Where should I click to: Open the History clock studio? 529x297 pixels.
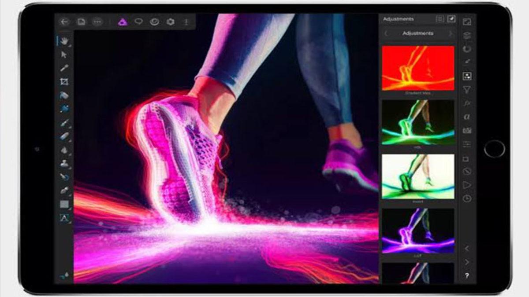(x=467, y=199)
